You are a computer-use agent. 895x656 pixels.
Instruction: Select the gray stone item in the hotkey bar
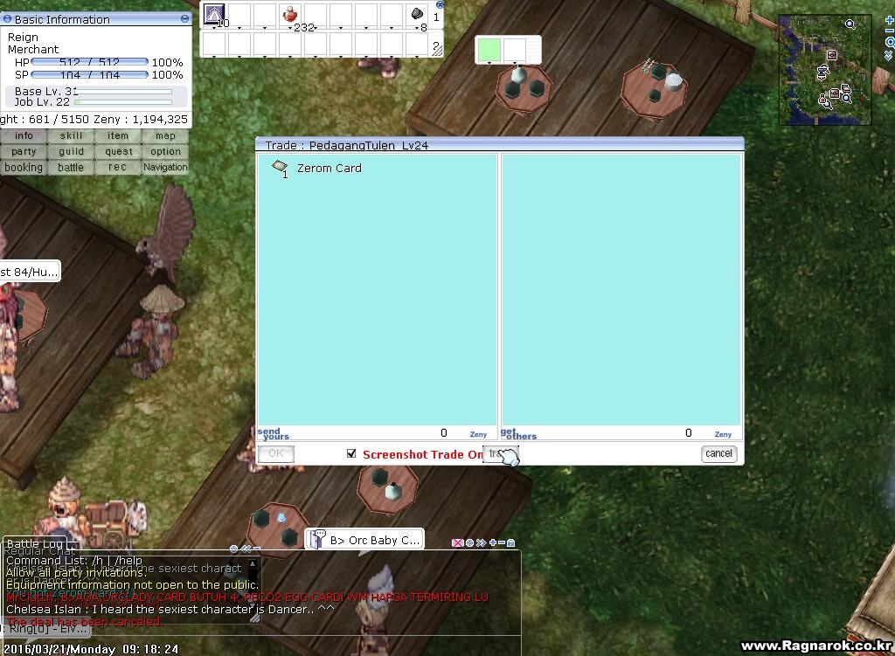pos(417,14)
